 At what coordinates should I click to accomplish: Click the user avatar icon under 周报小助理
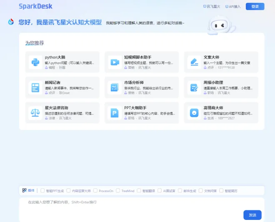point(205,93)
